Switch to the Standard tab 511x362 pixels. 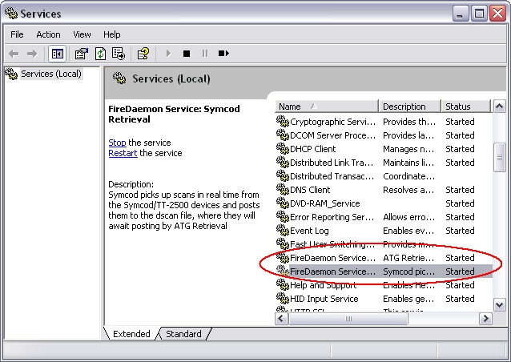pos(183,334)
